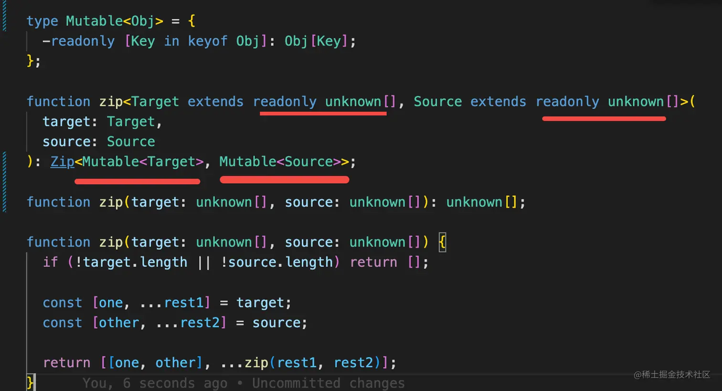Viewport: 722px width, 391px height.
Task: Click 'target' in the 'target: Target,' parameter line
Action: [66, 122]
